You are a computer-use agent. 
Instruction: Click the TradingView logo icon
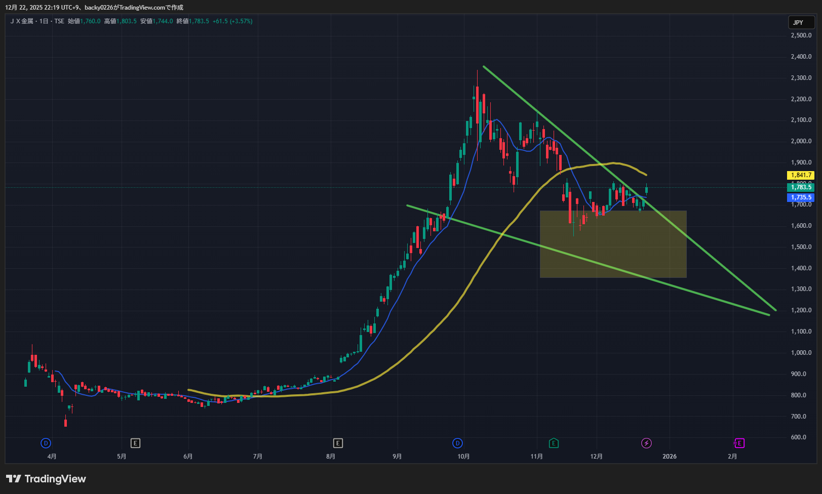click(x=14, y=479)
